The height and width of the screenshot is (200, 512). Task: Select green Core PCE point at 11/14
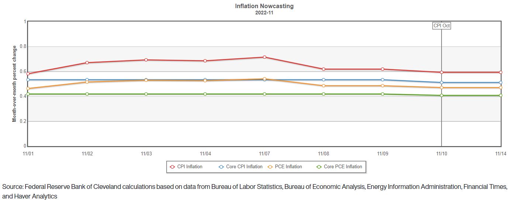(501, 96)
